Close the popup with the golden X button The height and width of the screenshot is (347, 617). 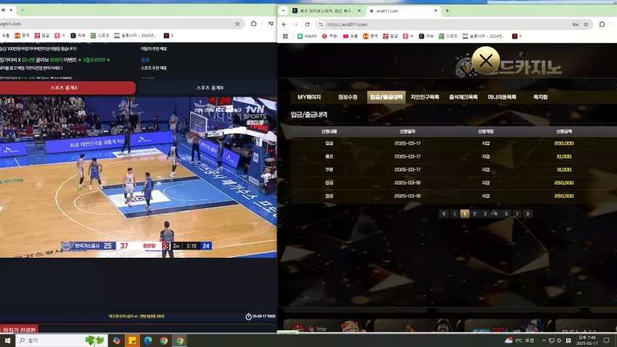point(486,60)
